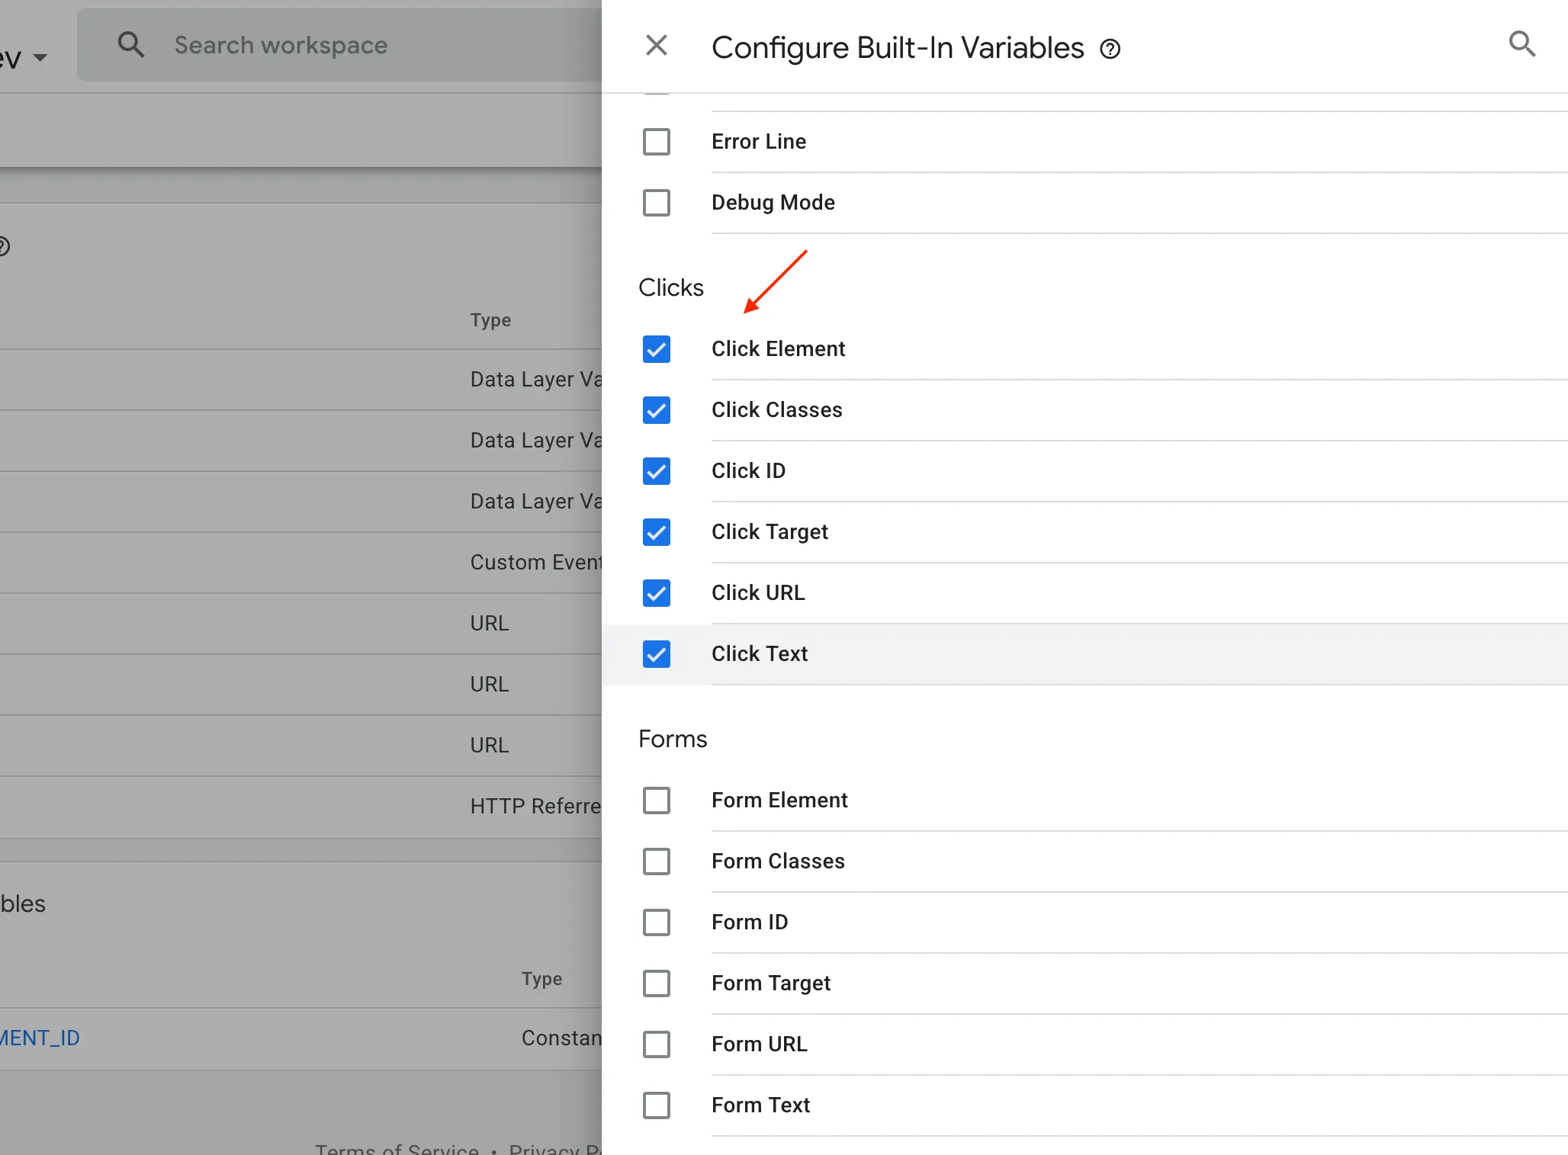1568x1155 pixels.
Task: Enable the Error Line variable
Action: coord(657,141)
